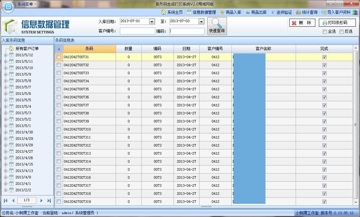Expand the 2013/4/30 tree node
This screenshot has height=217, width=360.
pos(5,132)
